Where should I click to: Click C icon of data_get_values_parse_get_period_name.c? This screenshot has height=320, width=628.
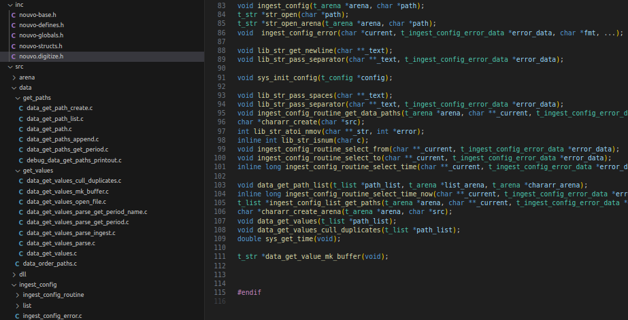21,212
